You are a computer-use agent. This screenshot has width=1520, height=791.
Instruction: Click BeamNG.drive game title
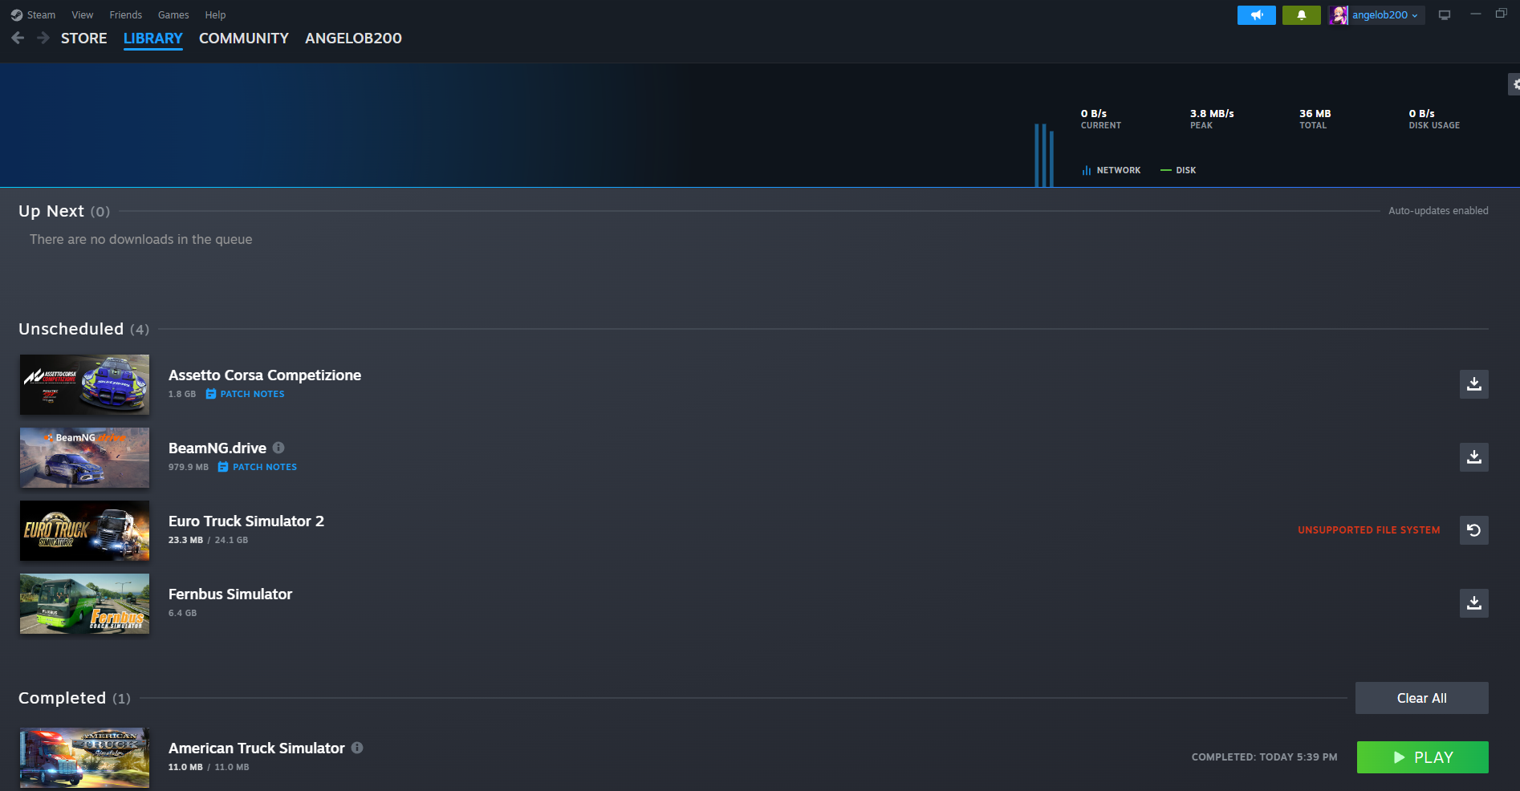pyautogui.click(x=217, y=448)
